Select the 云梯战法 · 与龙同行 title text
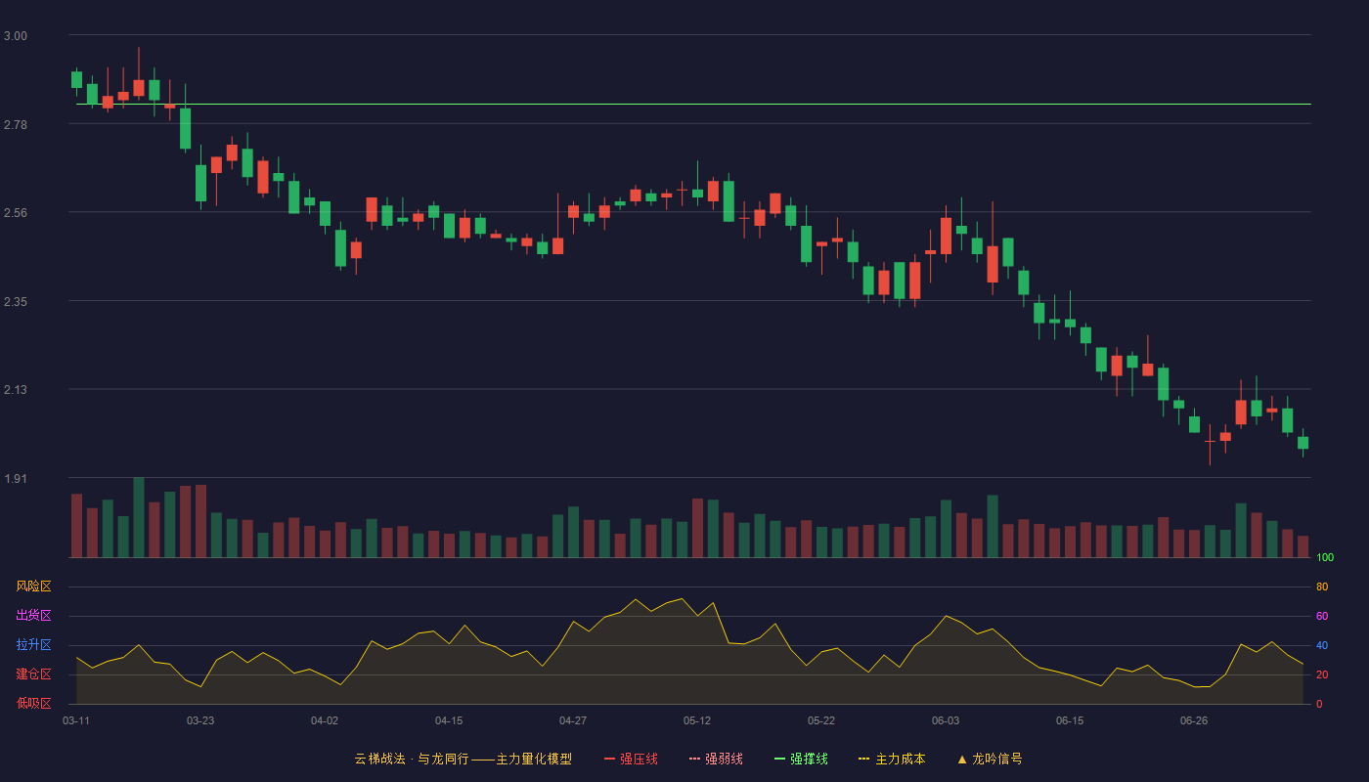The image size is (1369, 782). (412, 759)
